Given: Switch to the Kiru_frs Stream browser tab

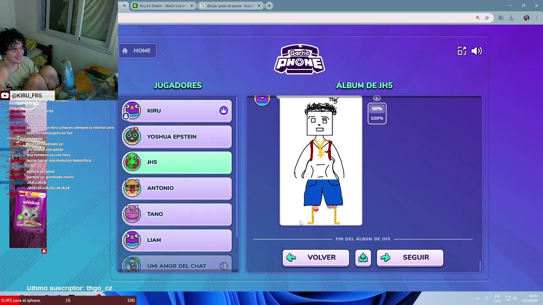Looking at the screenshot, I should point(162,6).
